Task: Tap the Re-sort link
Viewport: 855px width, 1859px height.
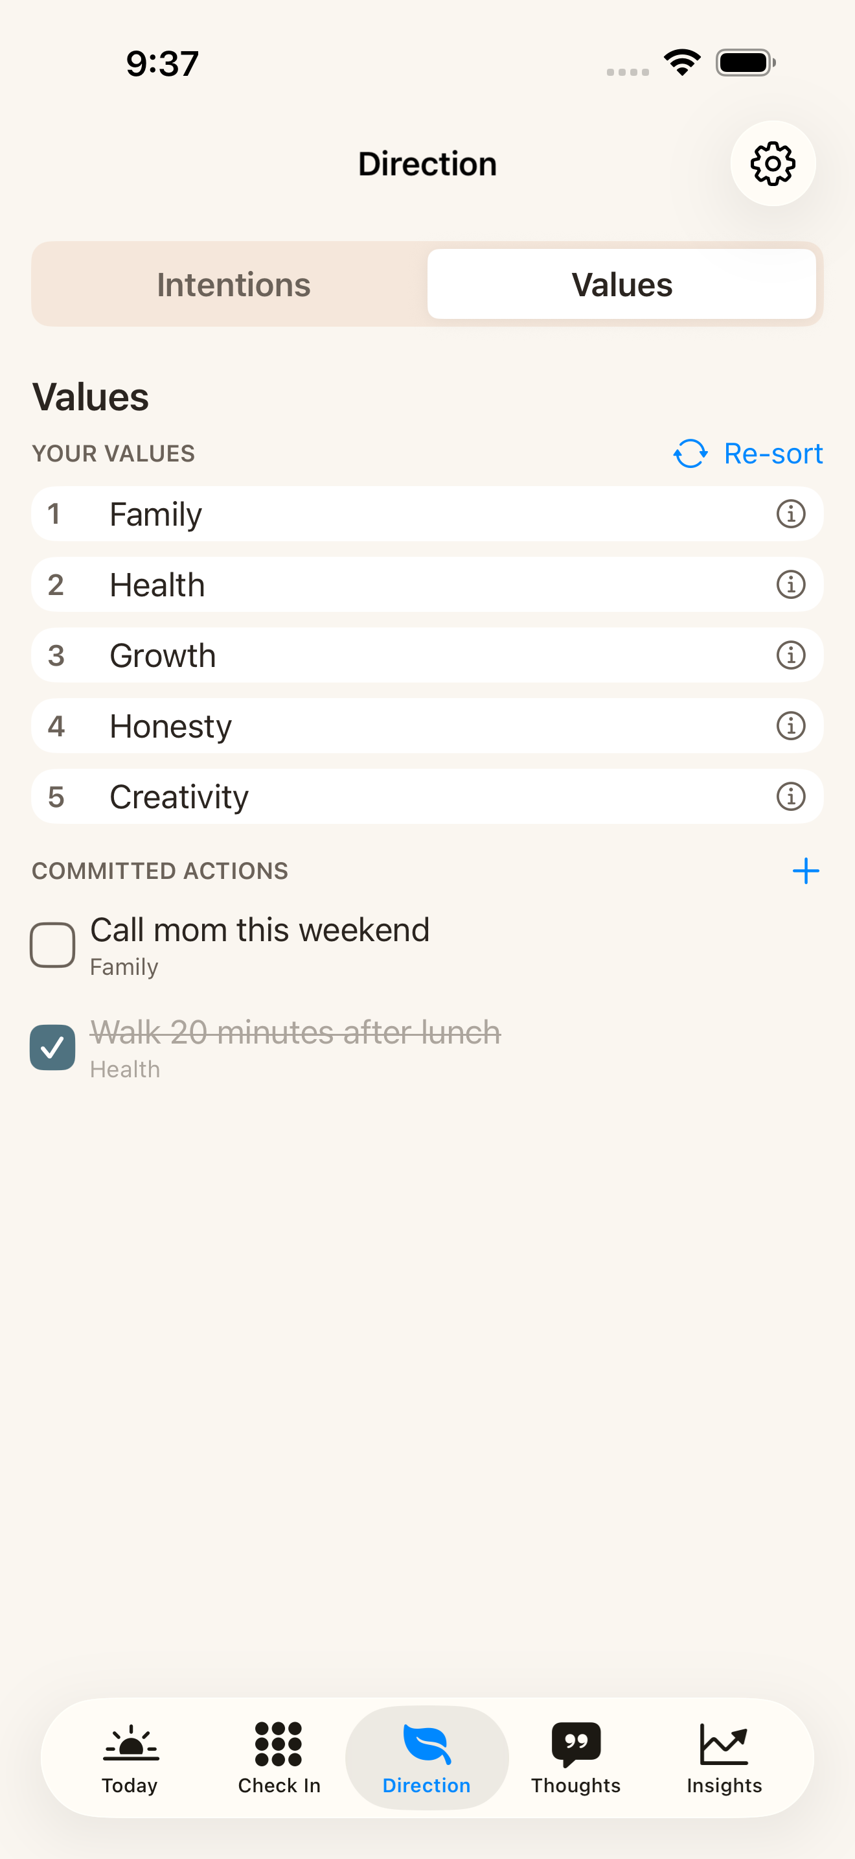Action: coord(747,454)
